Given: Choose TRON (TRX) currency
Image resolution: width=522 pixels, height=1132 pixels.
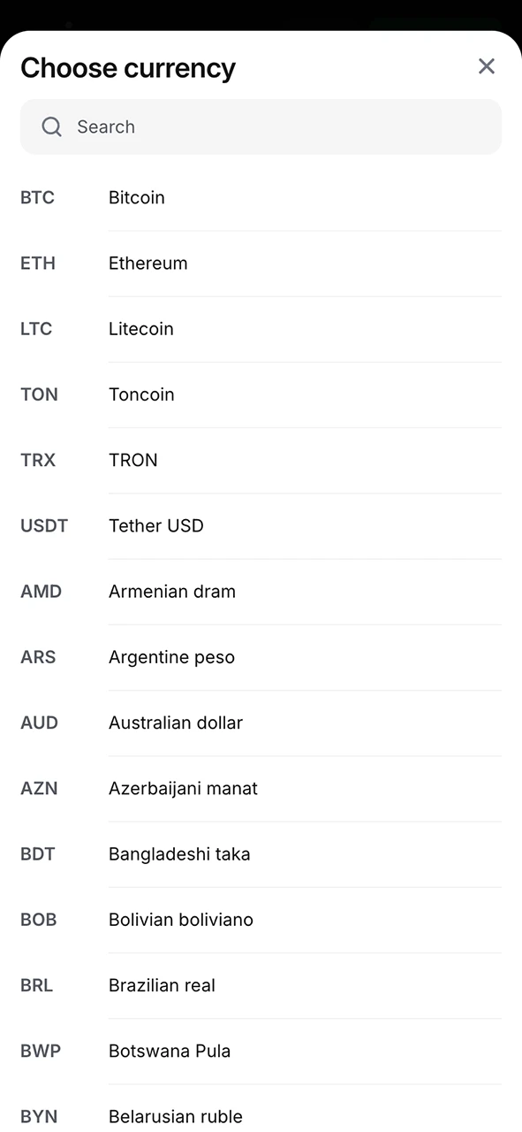Looking at the screenshot, I should click(261, 460).
